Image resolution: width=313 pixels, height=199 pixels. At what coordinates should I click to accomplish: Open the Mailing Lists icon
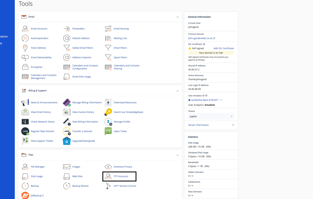(x=108, y=38)
